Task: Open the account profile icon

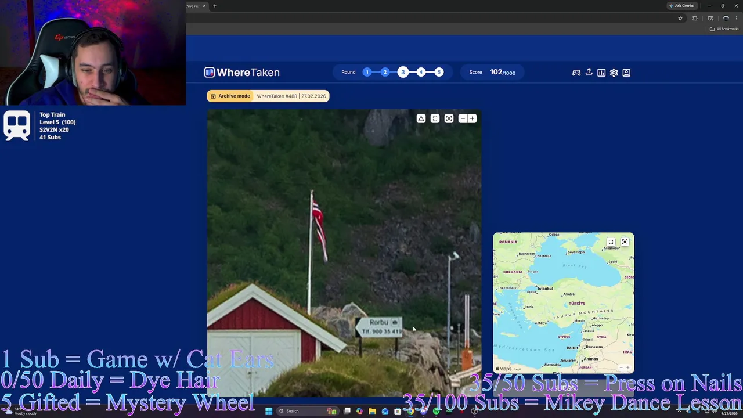Action: pyautogui.click(x=626, y=73)
